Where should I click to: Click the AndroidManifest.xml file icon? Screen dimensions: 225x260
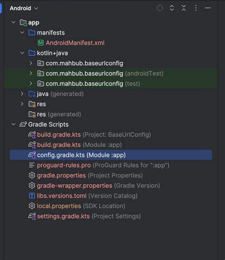pyautogui.click(x=41, y=43)
